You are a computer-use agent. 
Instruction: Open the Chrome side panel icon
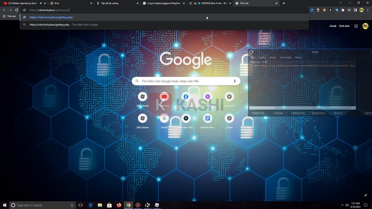point(355,10)
